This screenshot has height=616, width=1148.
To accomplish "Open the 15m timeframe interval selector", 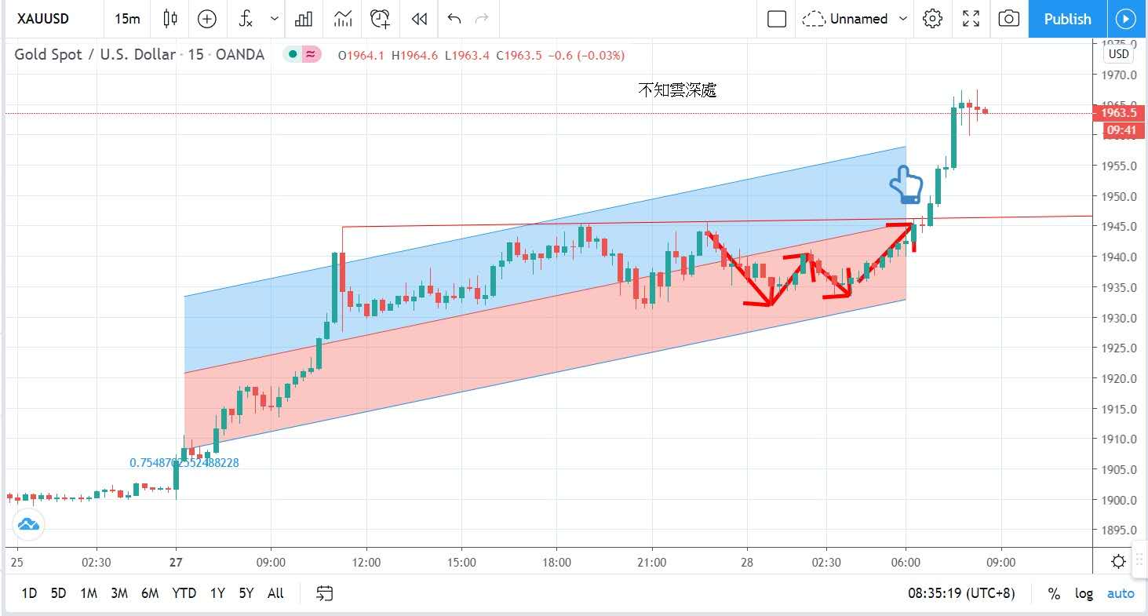I will [x=127, y=19].
